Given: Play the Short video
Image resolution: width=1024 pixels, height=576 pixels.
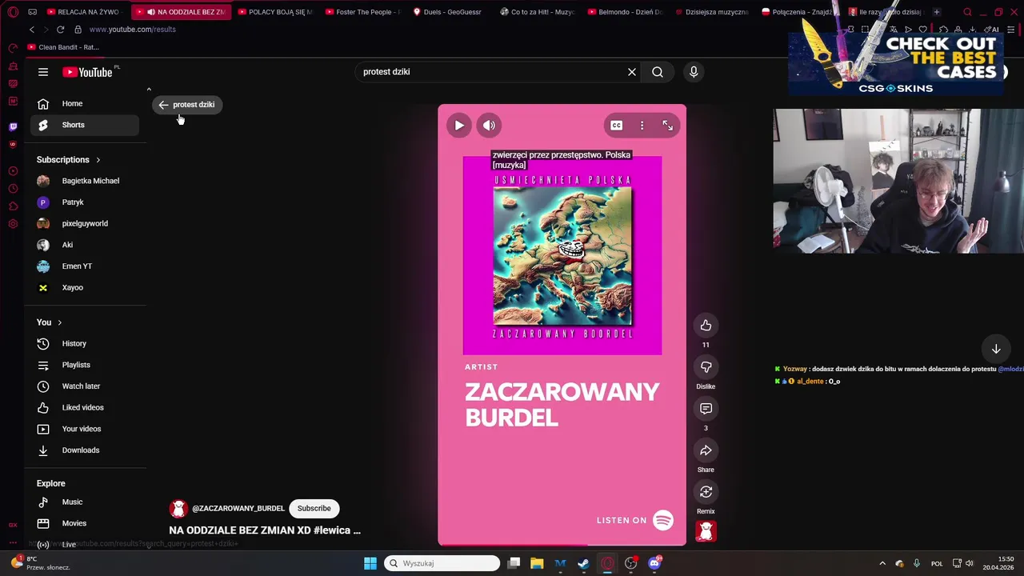Looking at the screenshot, I should pos(459,126).
